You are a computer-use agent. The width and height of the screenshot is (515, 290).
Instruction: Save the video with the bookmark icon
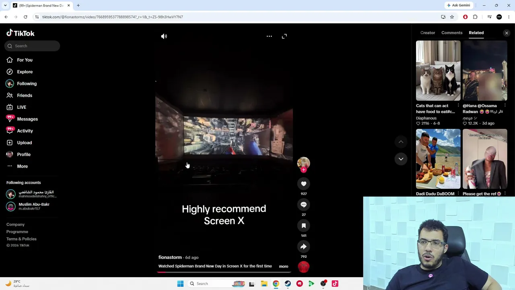point(304,226)
